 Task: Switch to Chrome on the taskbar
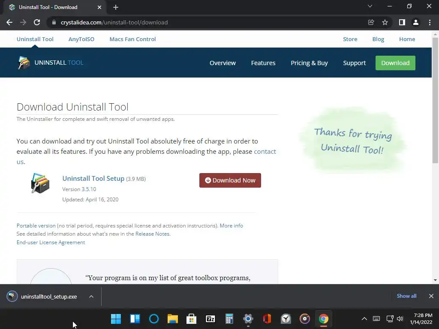[x=324, y=319]
